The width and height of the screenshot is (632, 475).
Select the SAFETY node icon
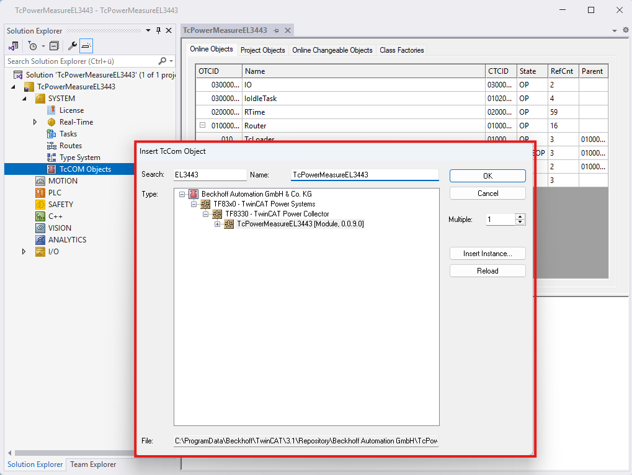(x=40, y=205)
